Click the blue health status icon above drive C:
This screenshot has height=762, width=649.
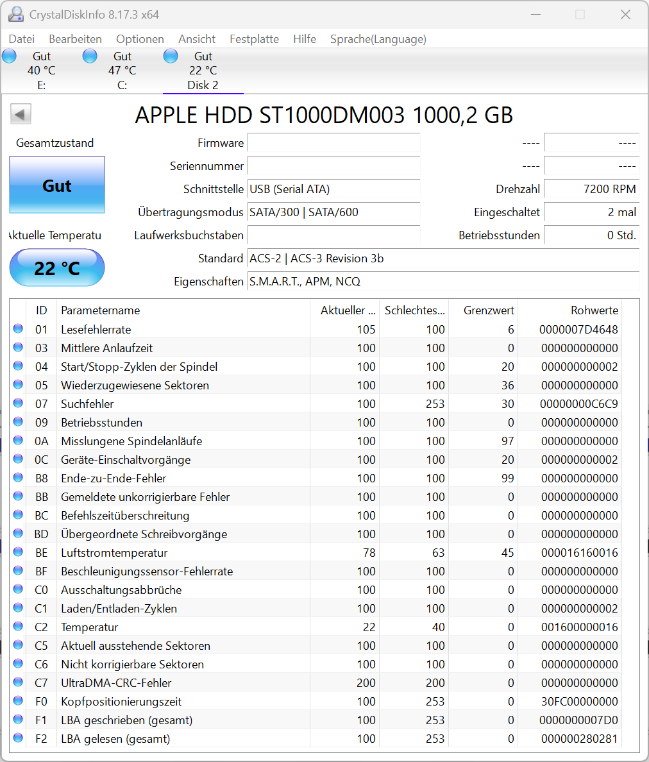[90, 56]
